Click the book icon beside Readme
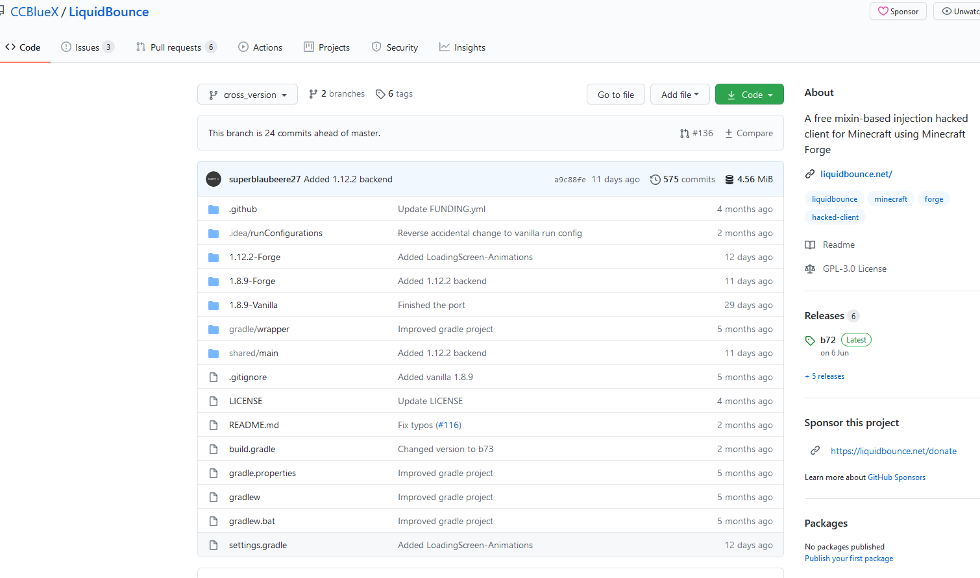Viewport: 980px width, 578px height. 810,245
